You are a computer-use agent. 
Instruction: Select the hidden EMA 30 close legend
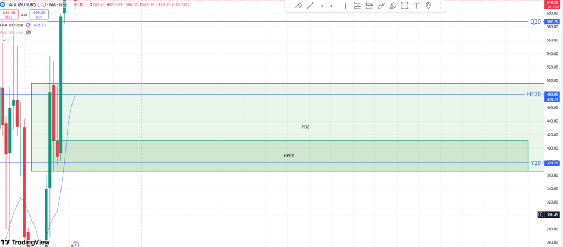12,32
